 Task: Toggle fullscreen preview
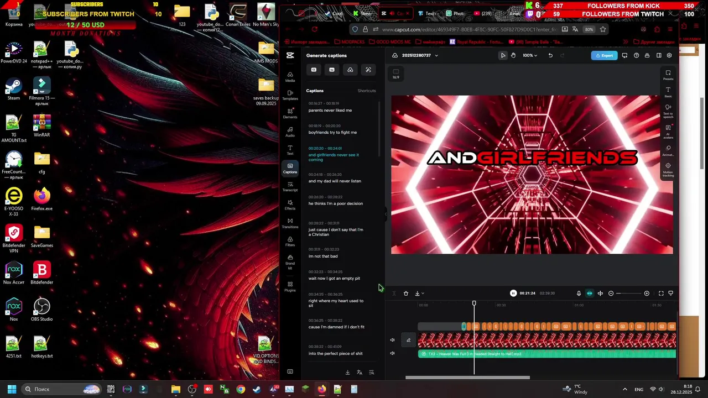661,294
